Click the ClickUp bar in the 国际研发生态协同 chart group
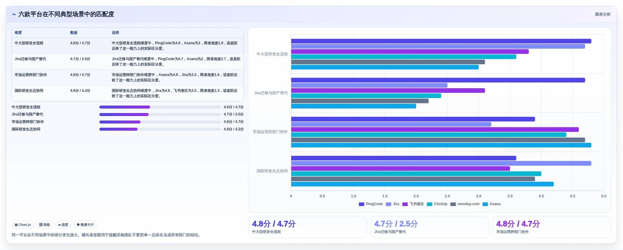 [x=416, y=174]
